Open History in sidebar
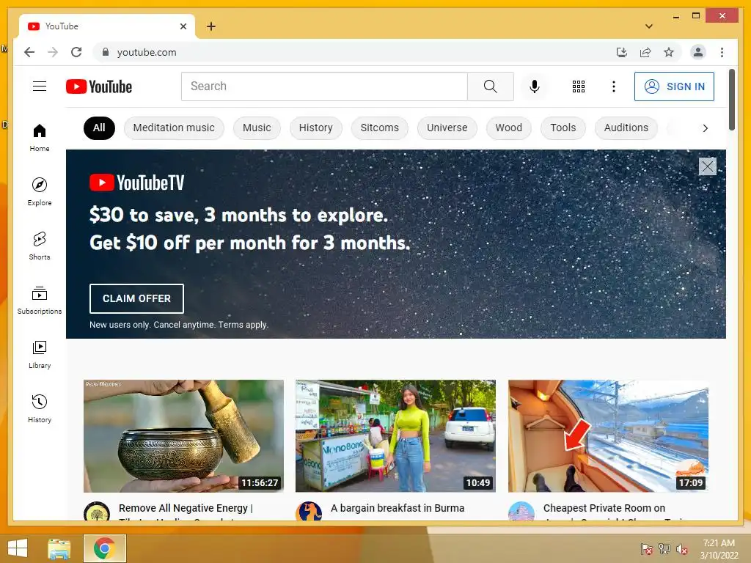 40,408
